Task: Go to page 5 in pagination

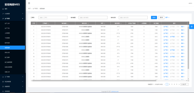Action: point(177,84)
